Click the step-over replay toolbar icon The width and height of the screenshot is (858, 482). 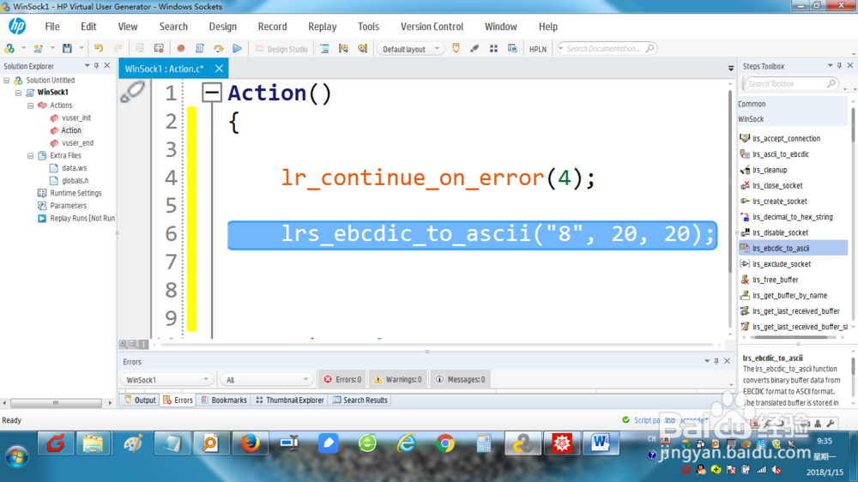tap(218, 49)
